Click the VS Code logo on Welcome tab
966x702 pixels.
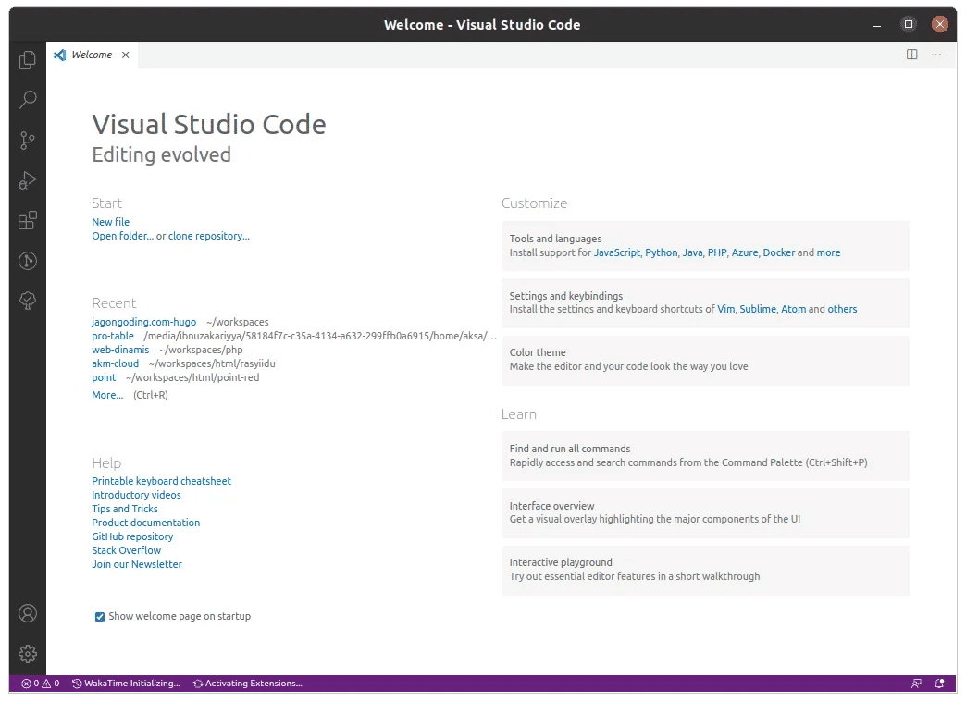[60, 55]
